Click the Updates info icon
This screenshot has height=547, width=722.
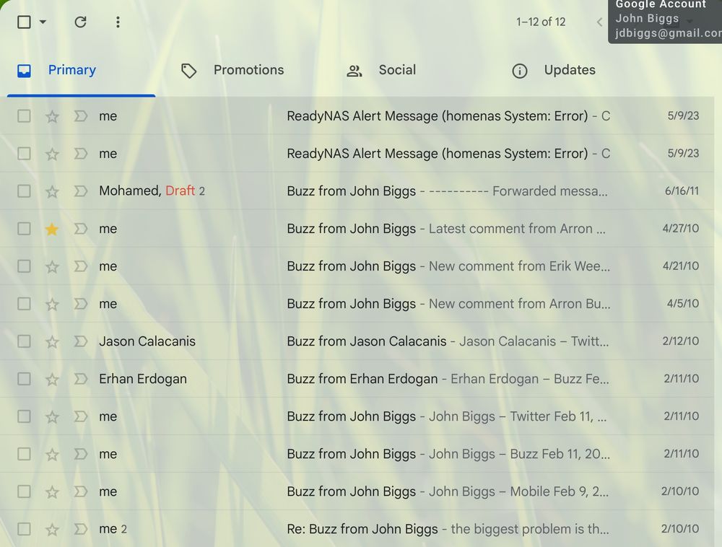pos(519,71)
